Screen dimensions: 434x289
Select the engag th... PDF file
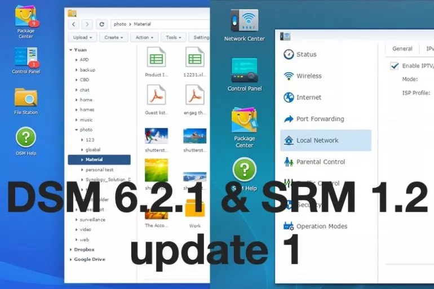[x=194, y=100]
